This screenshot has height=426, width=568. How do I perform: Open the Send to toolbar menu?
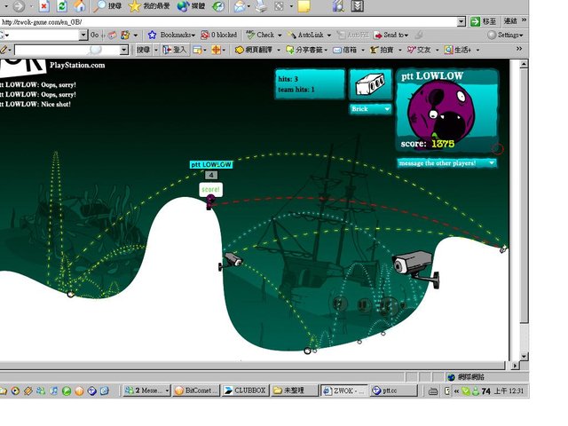pos(390,35)
